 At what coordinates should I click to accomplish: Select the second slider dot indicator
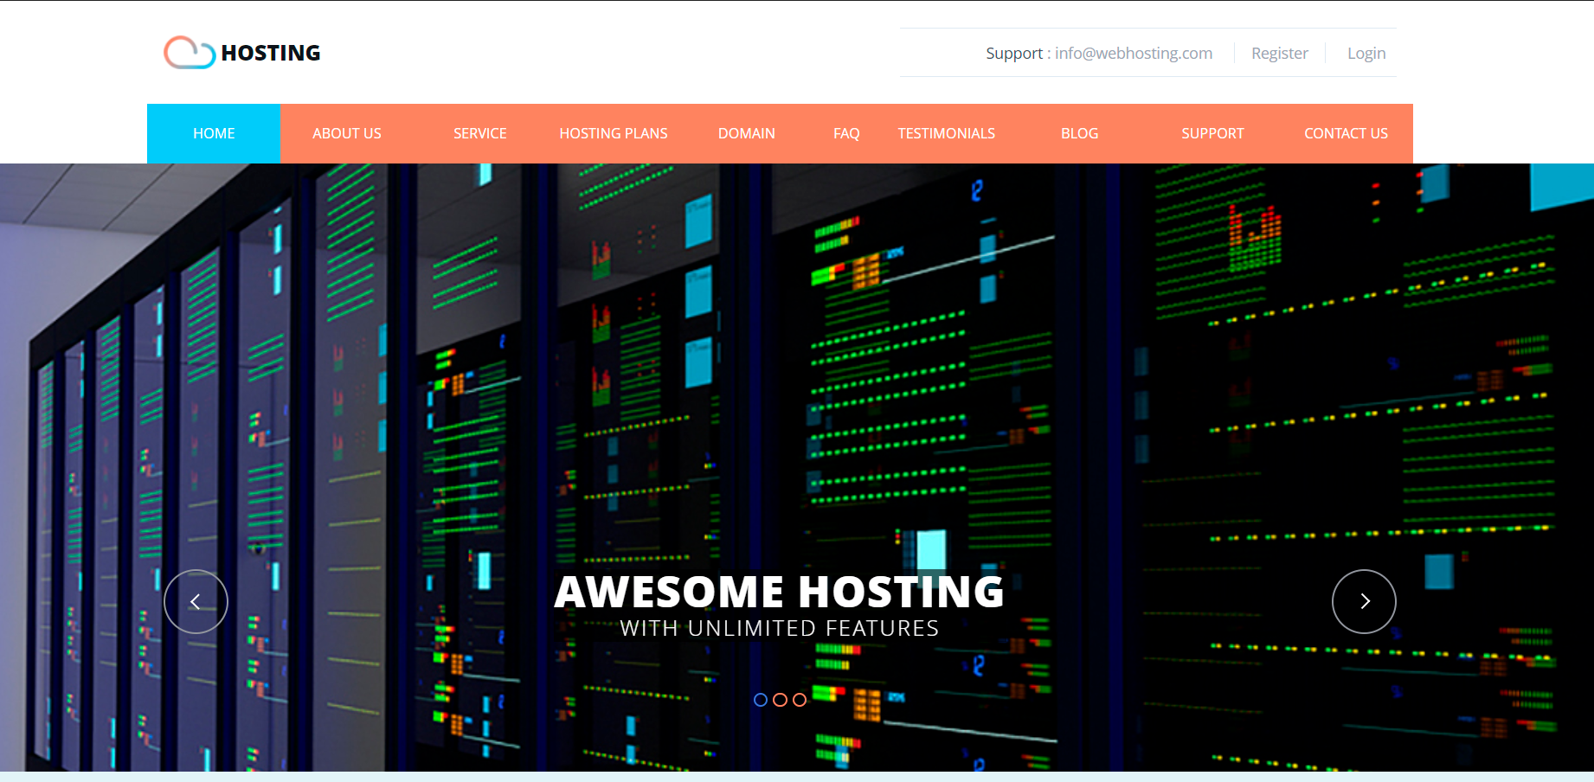point(780,700)
